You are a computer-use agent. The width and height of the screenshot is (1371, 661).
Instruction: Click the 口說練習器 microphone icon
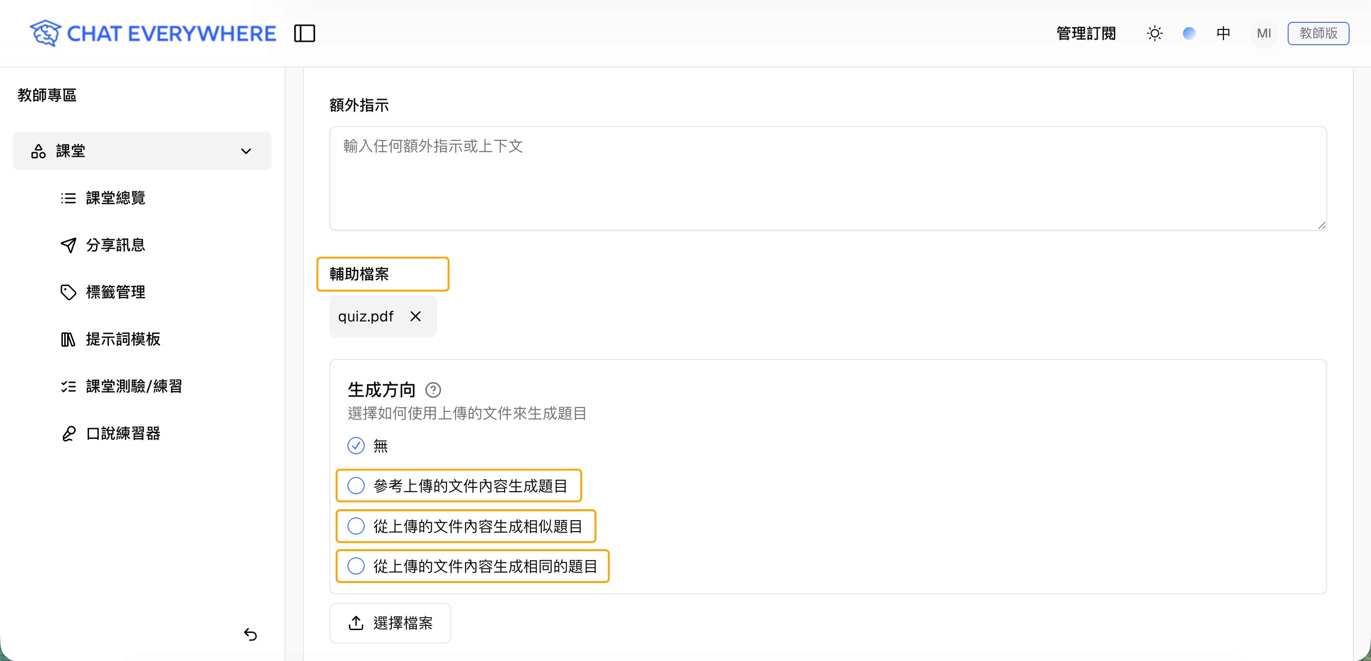(68, 433)
